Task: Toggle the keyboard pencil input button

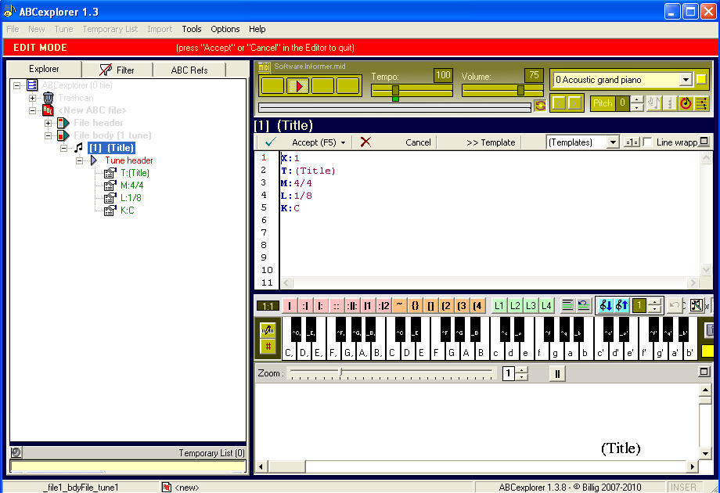Action: [268, 329]
